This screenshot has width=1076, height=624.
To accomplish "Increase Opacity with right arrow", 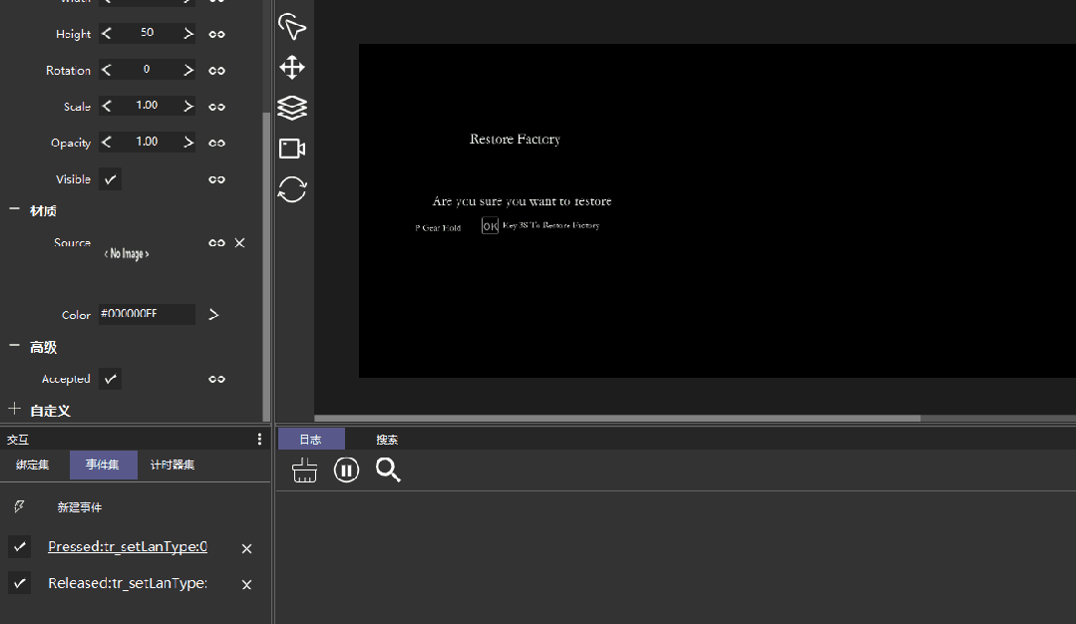I will [188, 142].
